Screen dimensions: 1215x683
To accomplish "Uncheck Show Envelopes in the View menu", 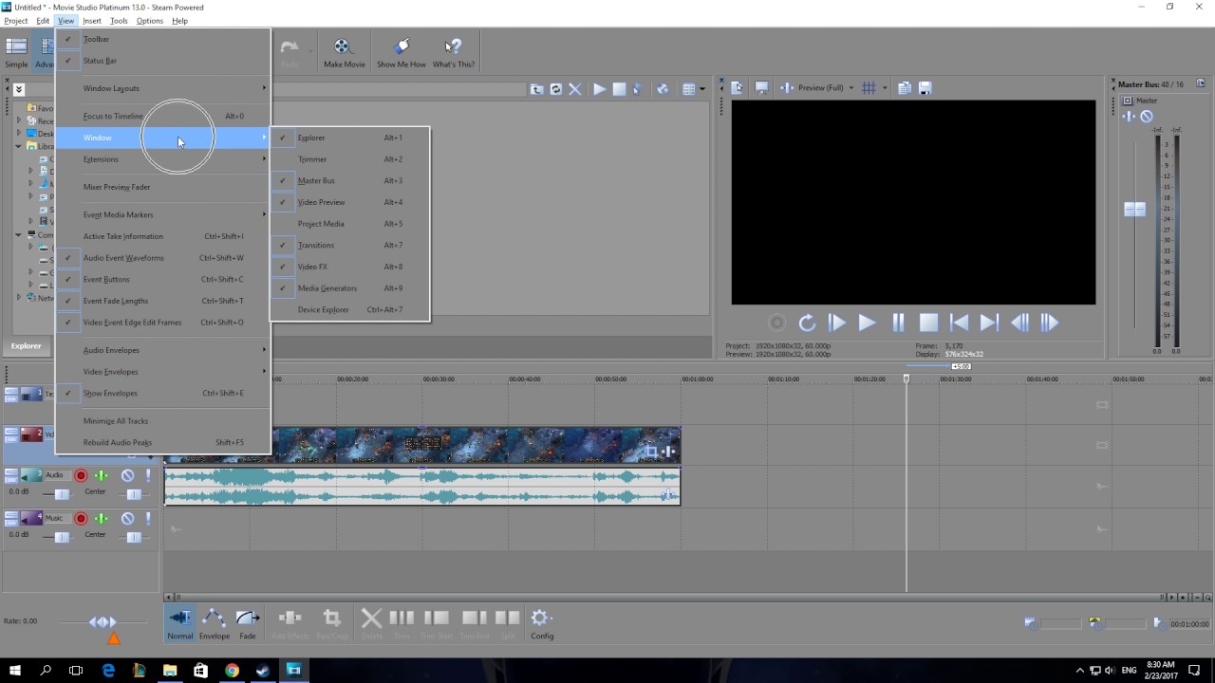I will pos(162,393).
